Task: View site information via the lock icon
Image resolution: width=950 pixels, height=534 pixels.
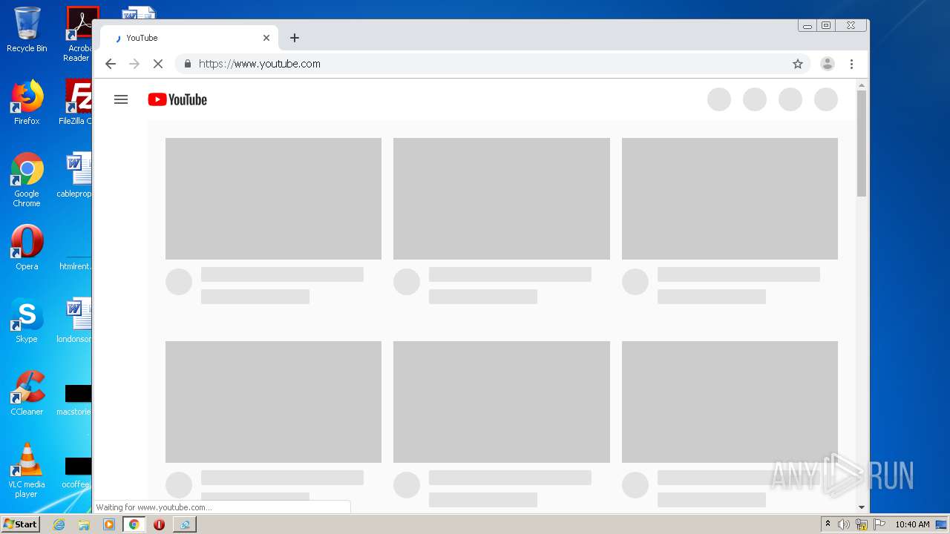Action: pyautogui.click(x=187, y=64)
